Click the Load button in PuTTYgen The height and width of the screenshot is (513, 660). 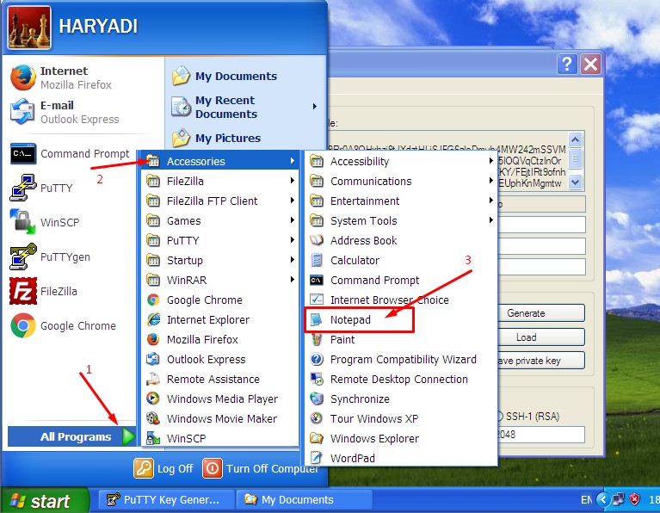point(526,337)
